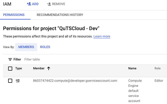The image size is (167, 104).
Task: Select the 86037474422-compute service account email
Action: pos(75,81)
